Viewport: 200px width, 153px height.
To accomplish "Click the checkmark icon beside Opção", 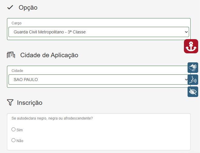I will [10, 8].
